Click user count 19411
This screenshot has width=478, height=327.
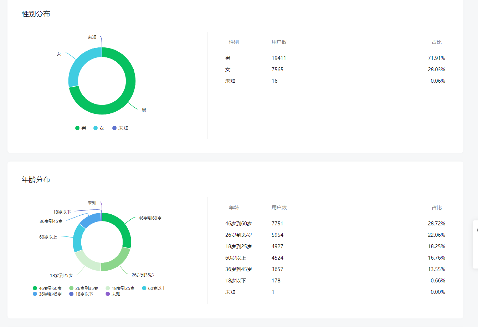(279, 58)
